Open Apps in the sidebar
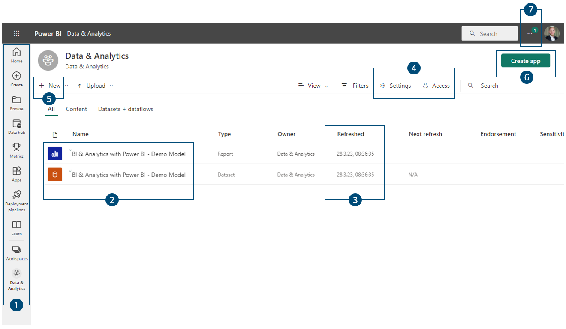Screen dimensions: 566x329 (17, 175)
